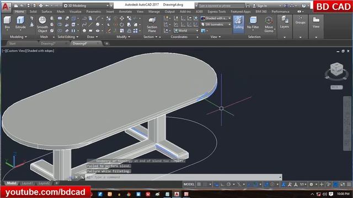
Task: Click the ViewCube in the viewport
Action: coord(336,70)
